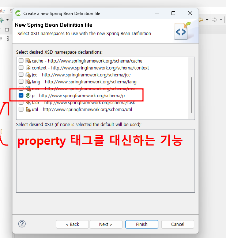
Task: Tick the jee namespace checkbox
Action: tap(21, 75)
